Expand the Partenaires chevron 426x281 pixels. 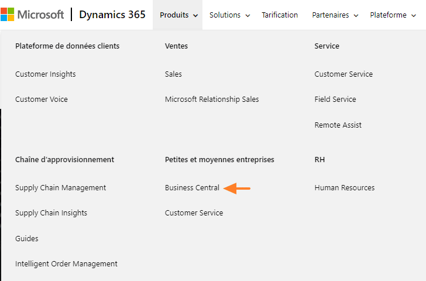[356, 16]
